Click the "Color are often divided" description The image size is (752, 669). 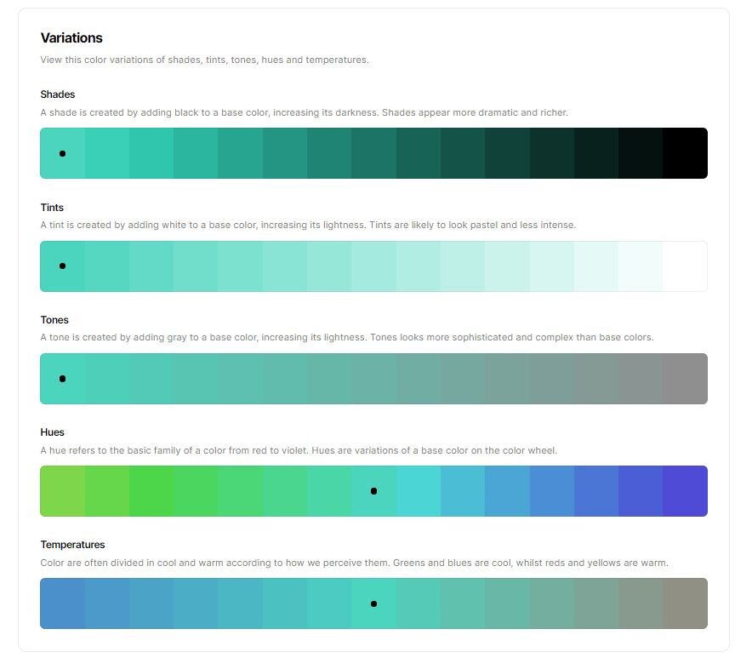[354, 563]
